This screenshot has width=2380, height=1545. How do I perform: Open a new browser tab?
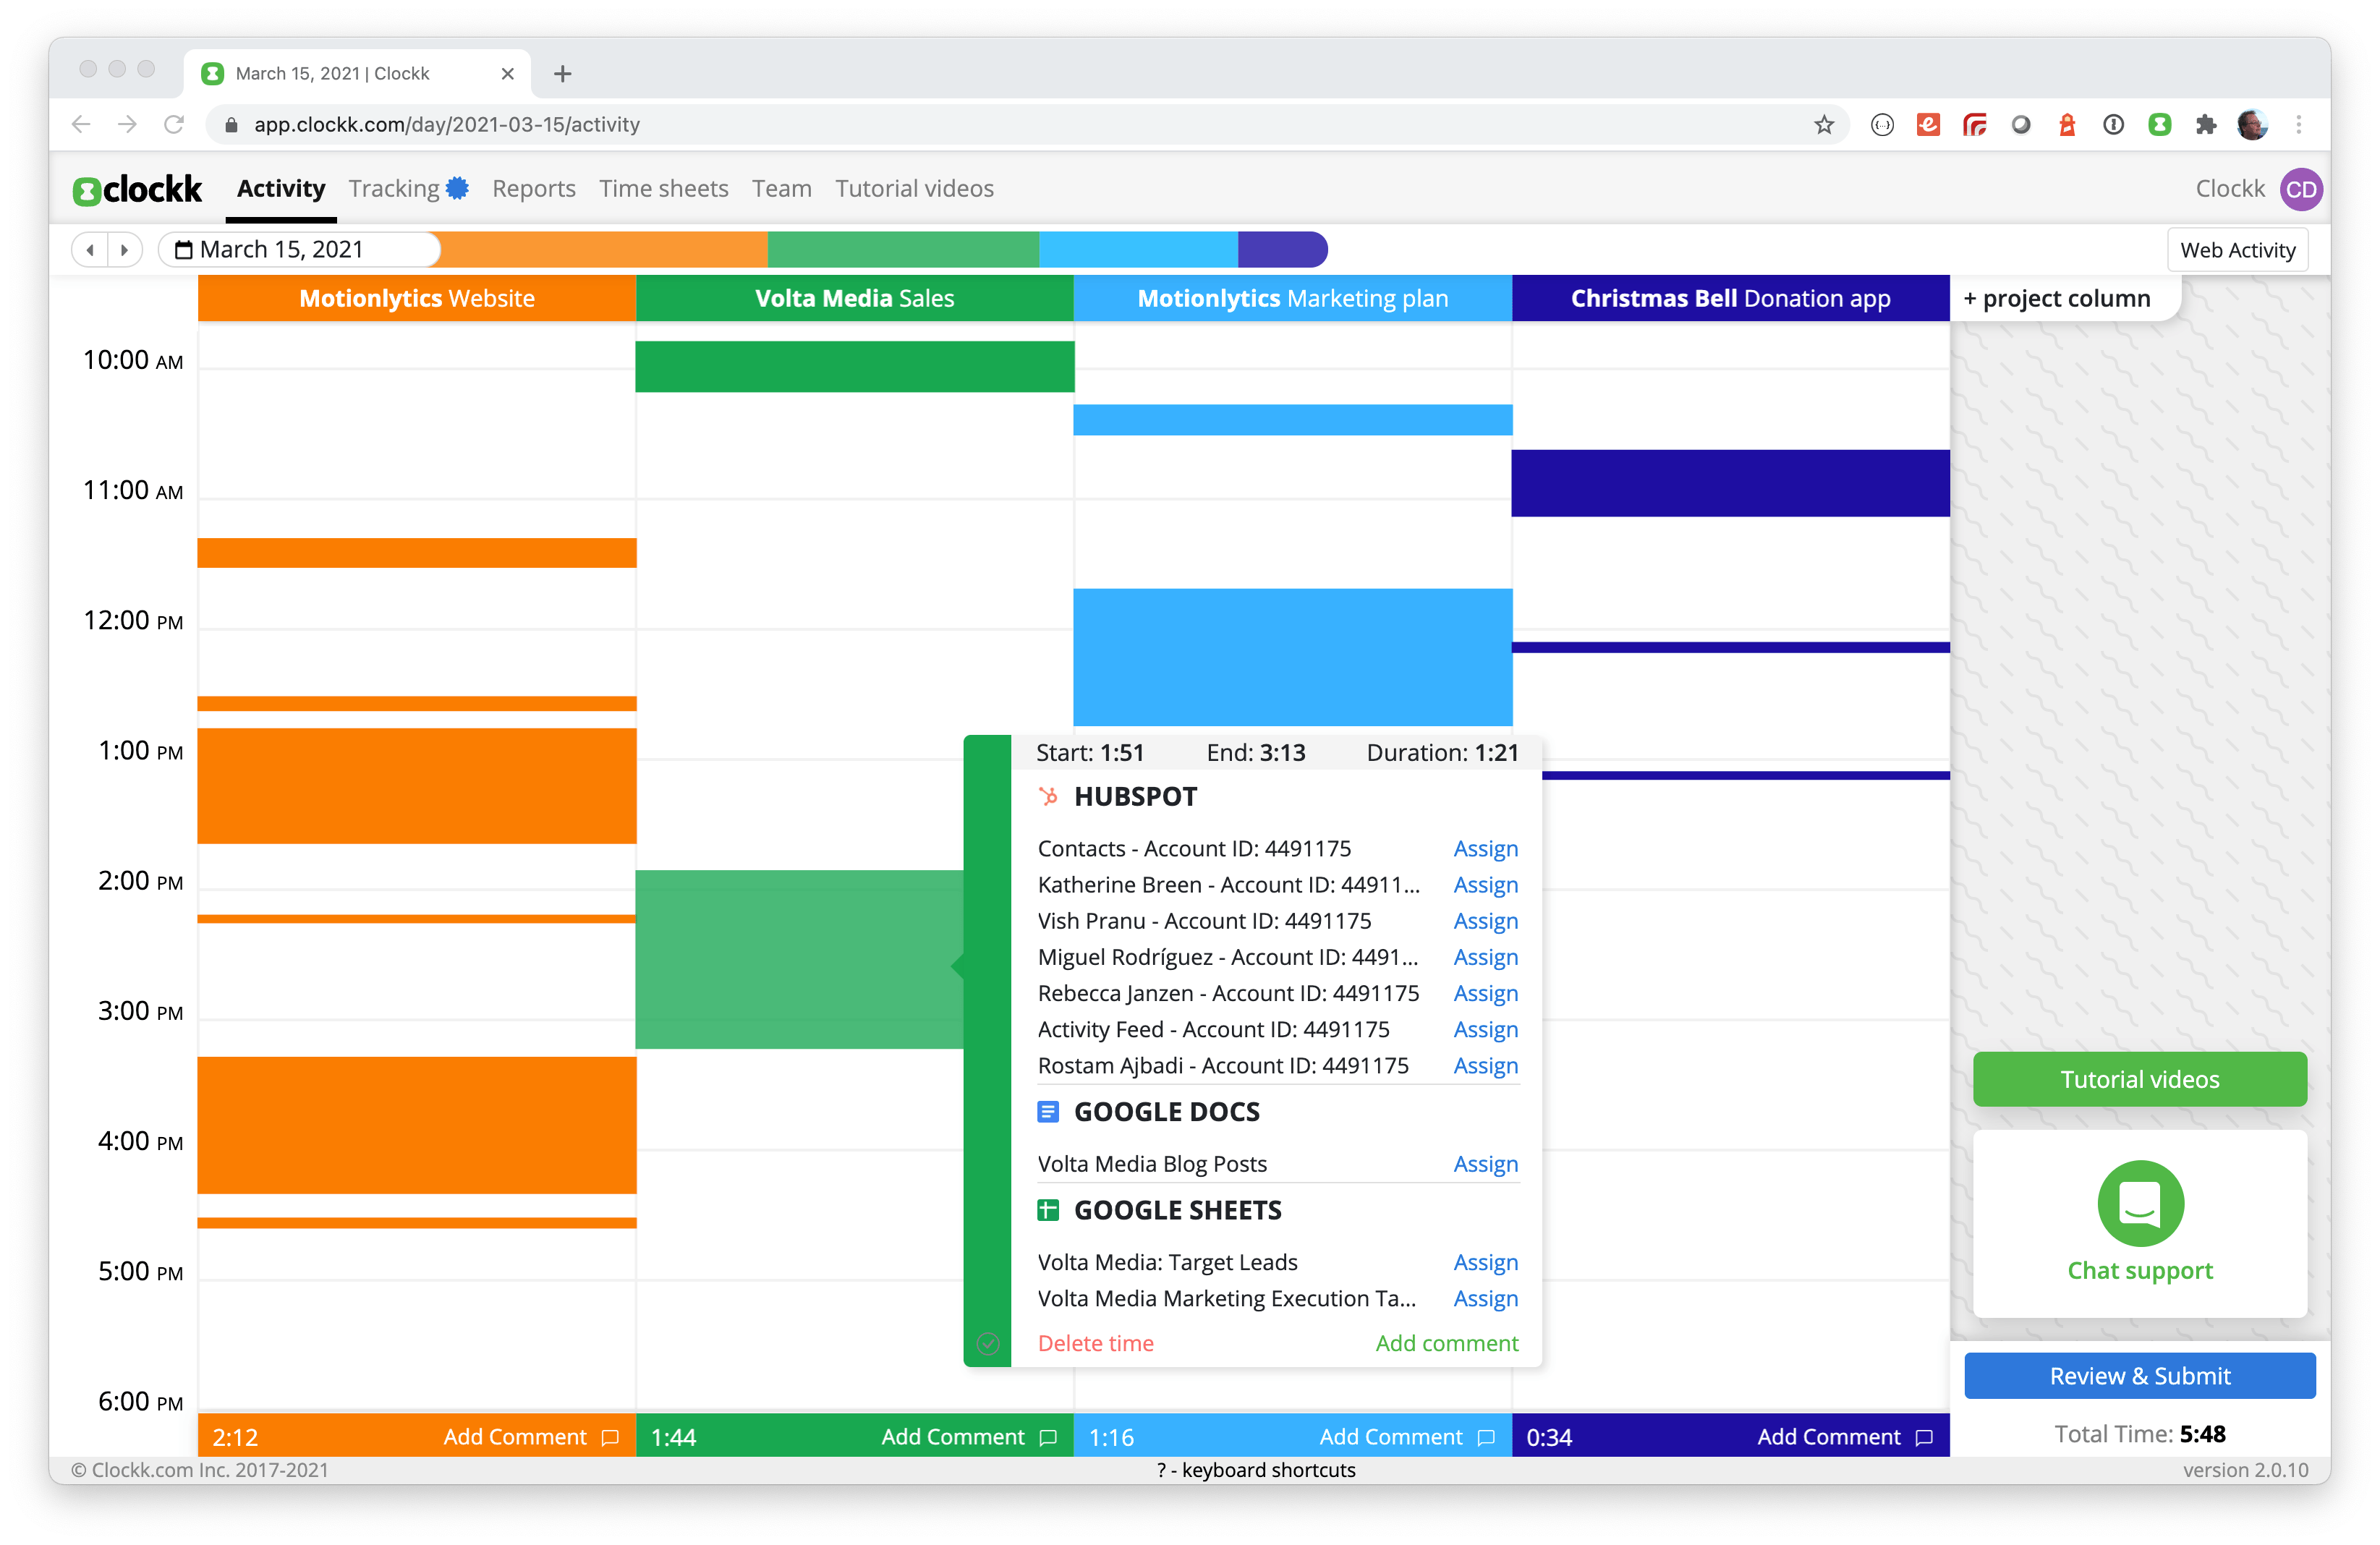(563, 73)
